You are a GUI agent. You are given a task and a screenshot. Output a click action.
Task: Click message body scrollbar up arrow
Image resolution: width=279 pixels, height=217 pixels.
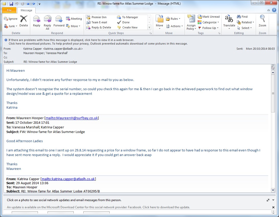click(273, 73)
